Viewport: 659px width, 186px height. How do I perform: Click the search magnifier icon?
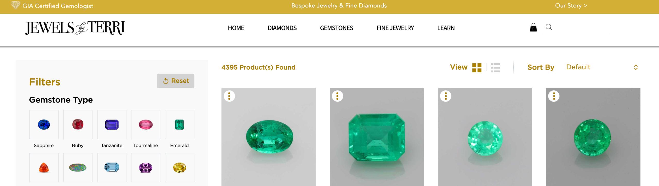pyautogui.click(x=549, y=27)
